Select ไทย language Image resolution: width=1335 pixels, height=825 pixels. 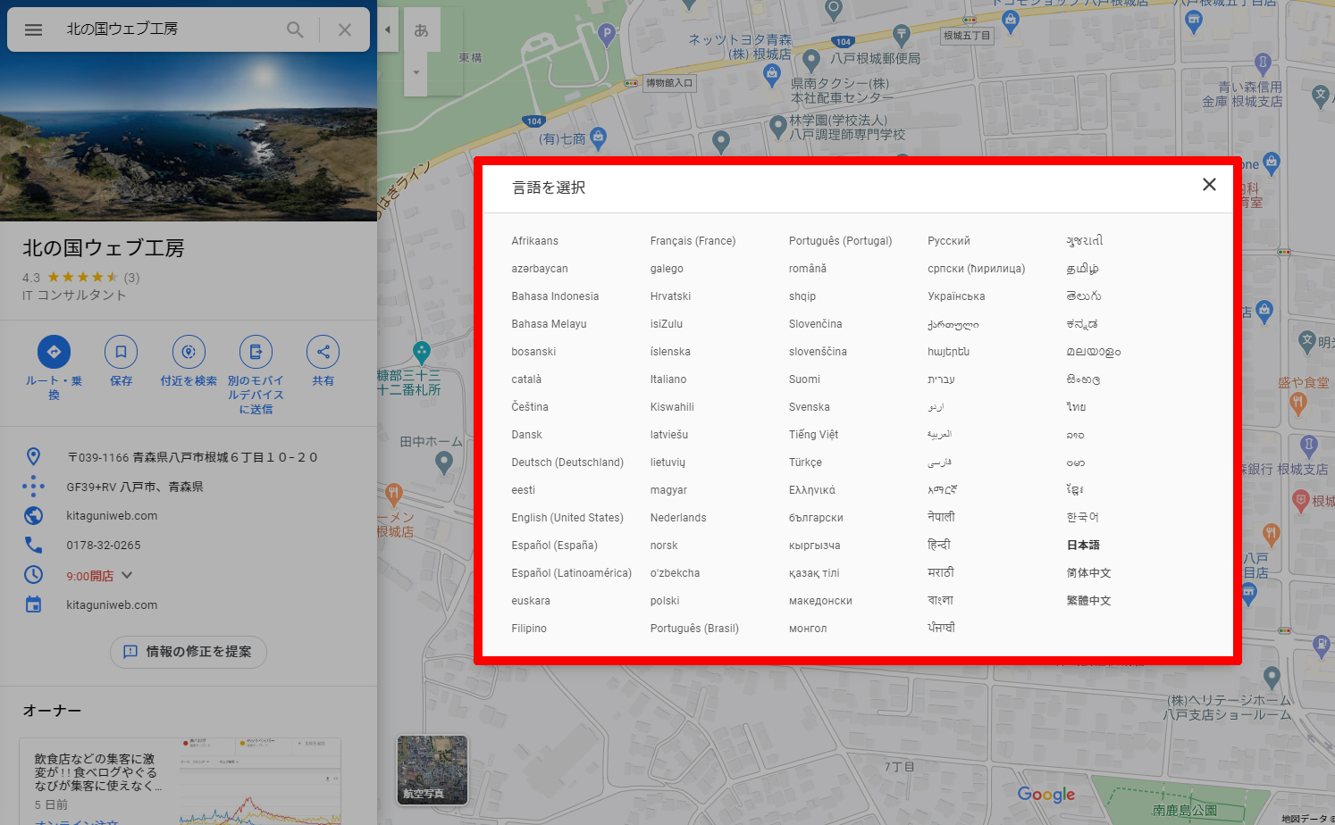[x=1076, y=407]
